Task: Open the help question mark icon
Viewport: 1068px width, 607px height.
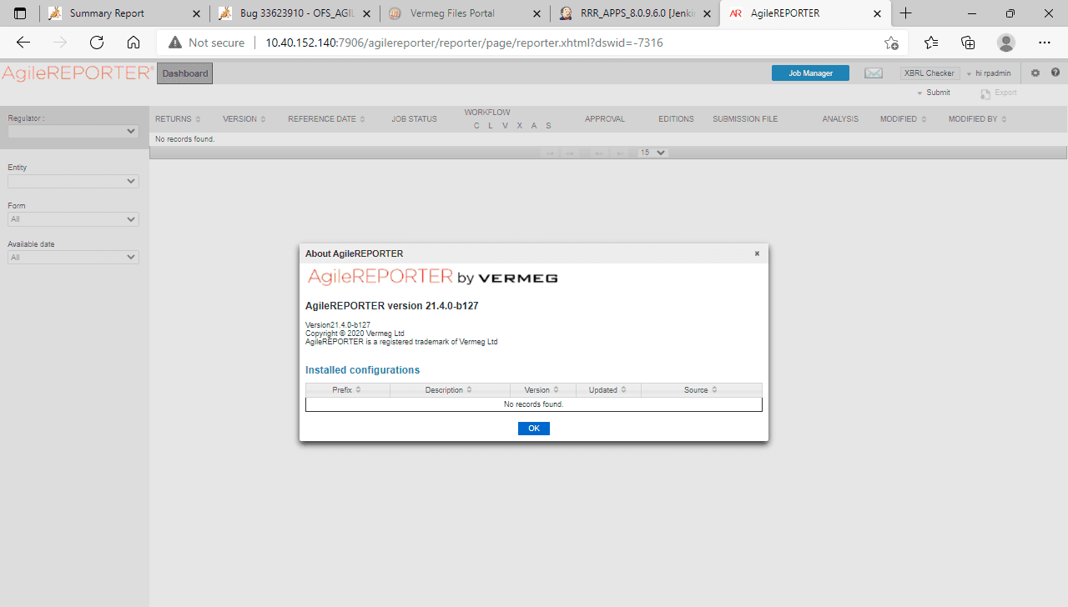Action: coord(1055,73)
